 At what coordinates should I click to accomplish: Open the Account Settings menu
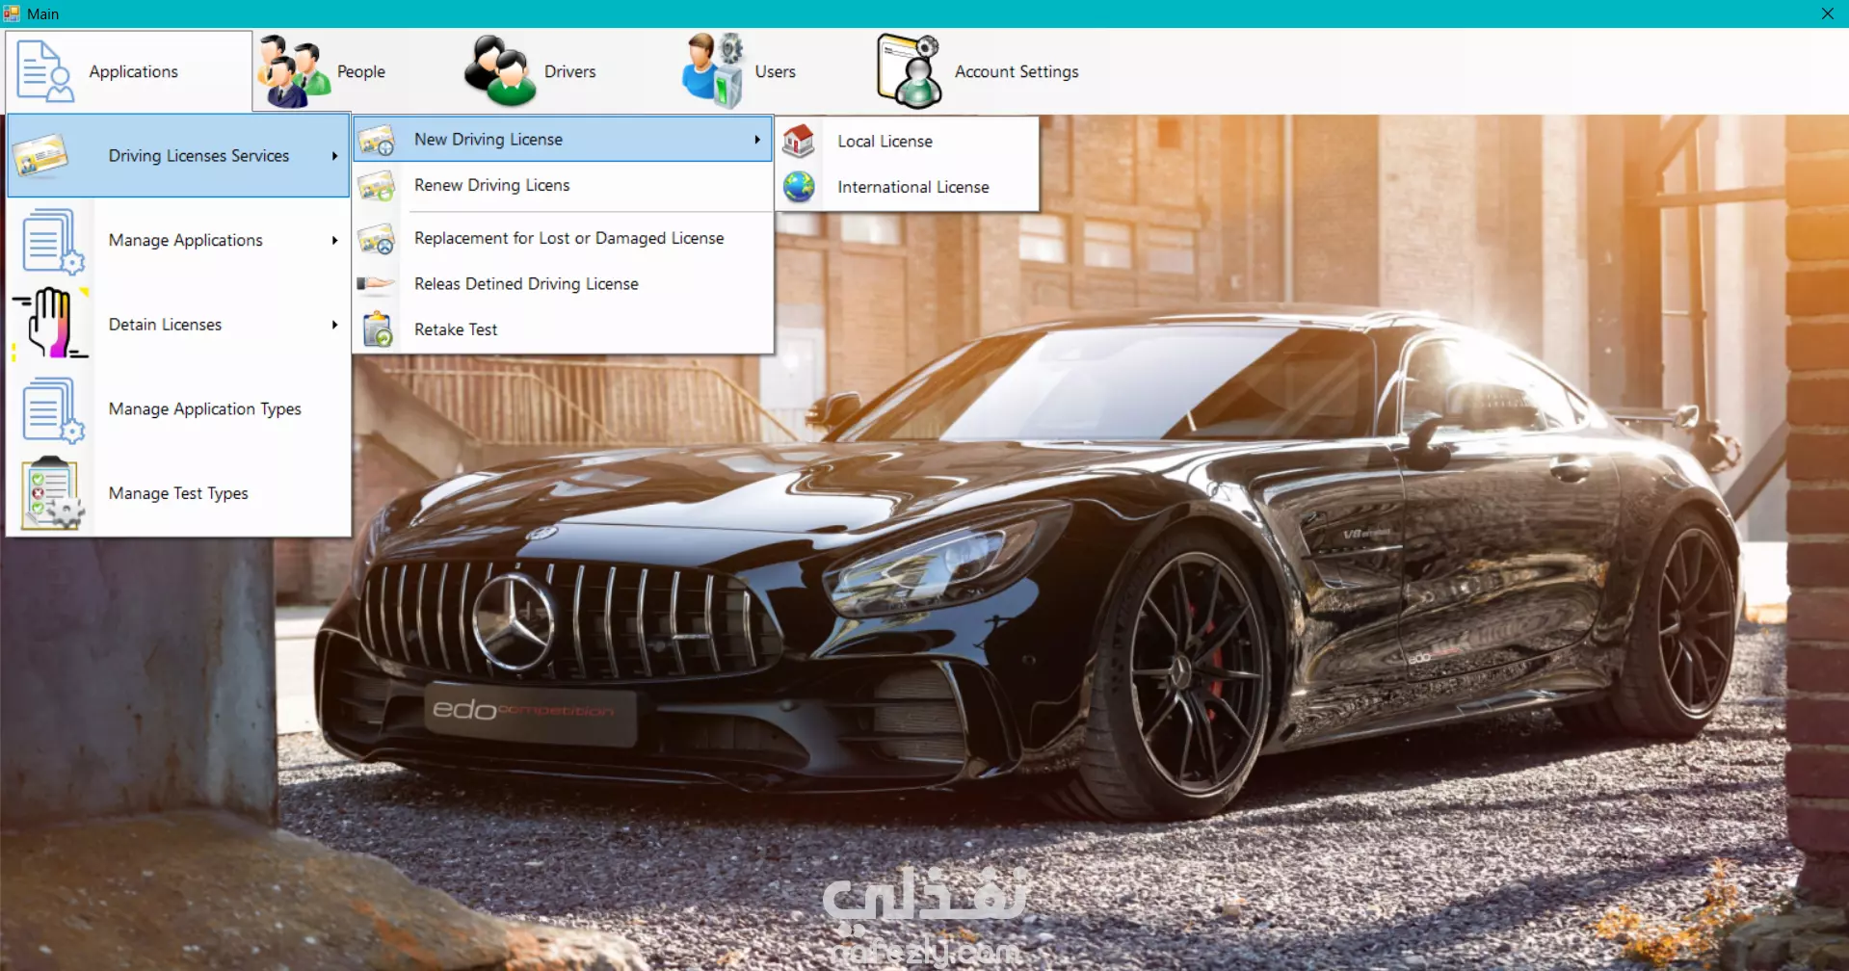(x=979, y=71)
